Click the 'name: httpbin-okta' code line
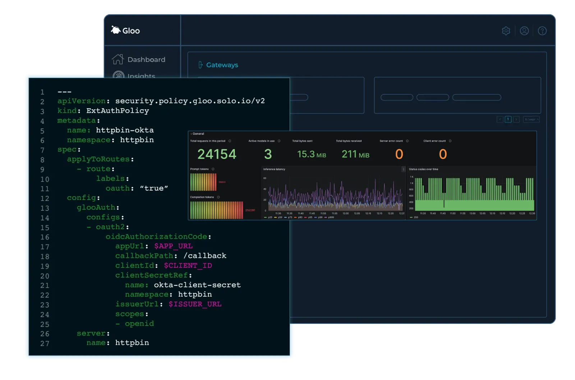575x380 pixels. coord(110,130)
